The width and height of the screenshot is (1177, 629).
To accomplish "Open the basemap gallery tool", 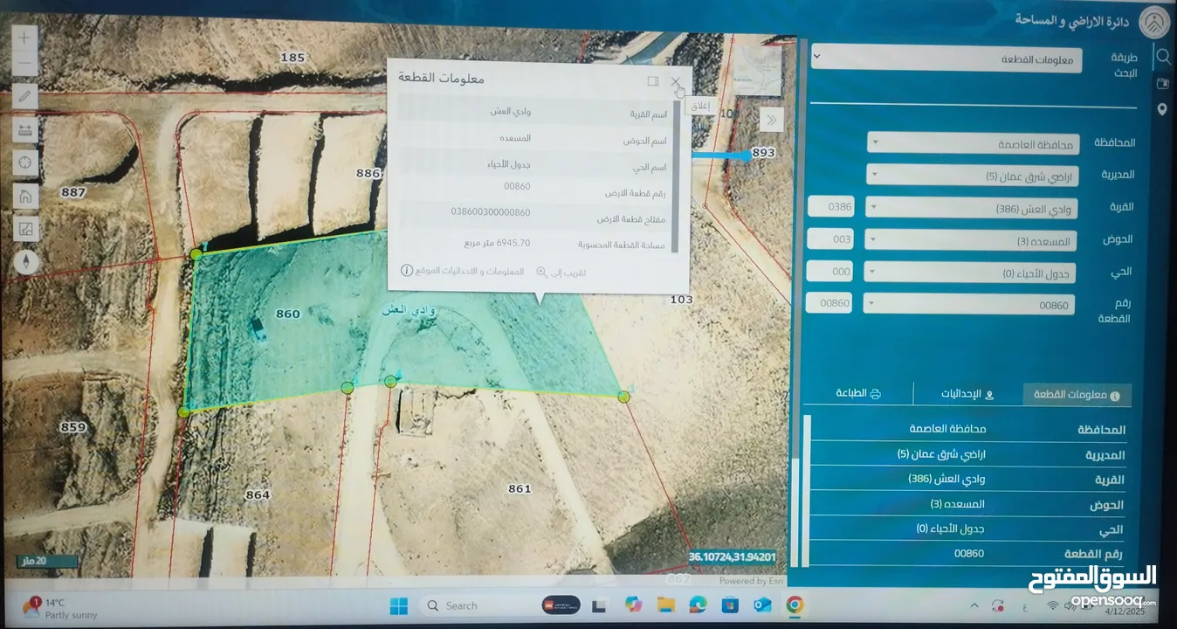I will 25,229.
